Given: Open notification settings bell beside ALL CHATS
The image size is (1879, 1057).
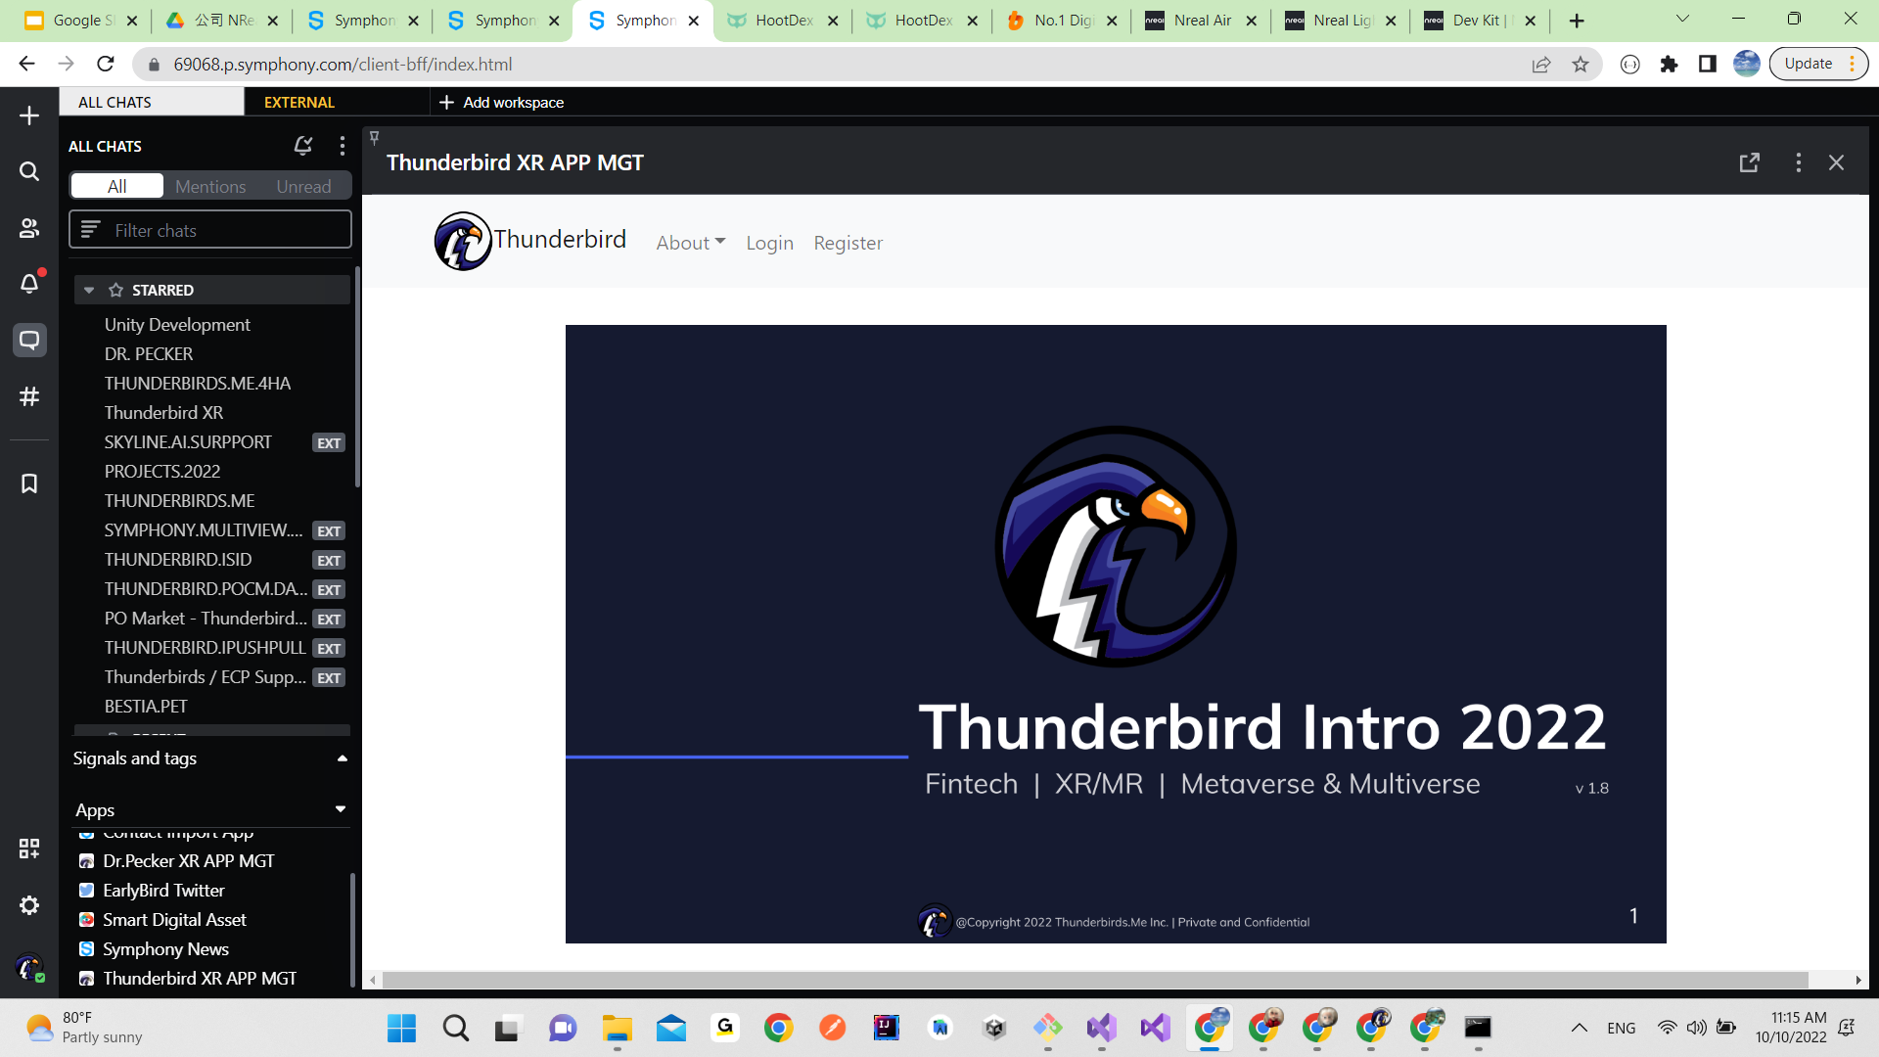Looking at the screenshot, I should pyautogui.click(x=303, y=146).
